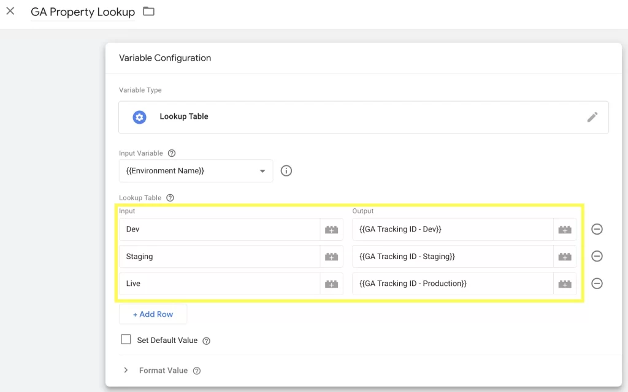Click the Variable Configuration heading
The width and height of the screenshot is (628, 392).
coord(165,58)
